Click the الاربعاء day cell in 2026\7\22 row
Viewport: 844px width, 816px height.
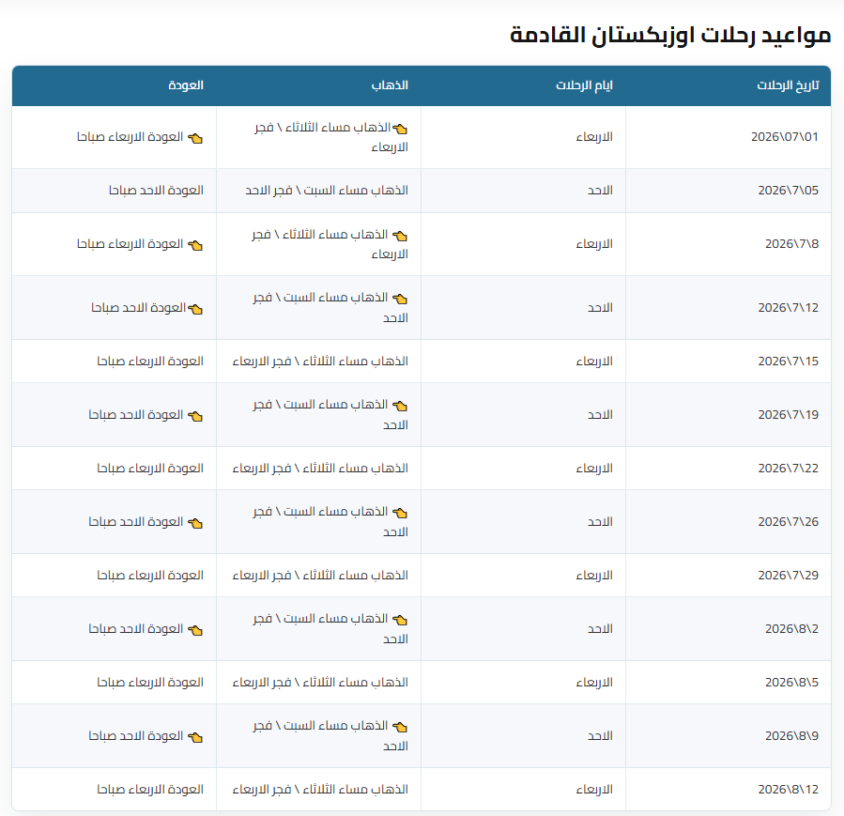(594, 469)
